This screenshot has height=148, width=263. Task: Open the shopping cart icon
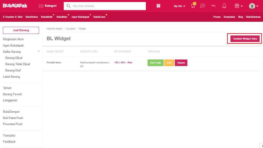pyautogui.click(x=193, y=6)
